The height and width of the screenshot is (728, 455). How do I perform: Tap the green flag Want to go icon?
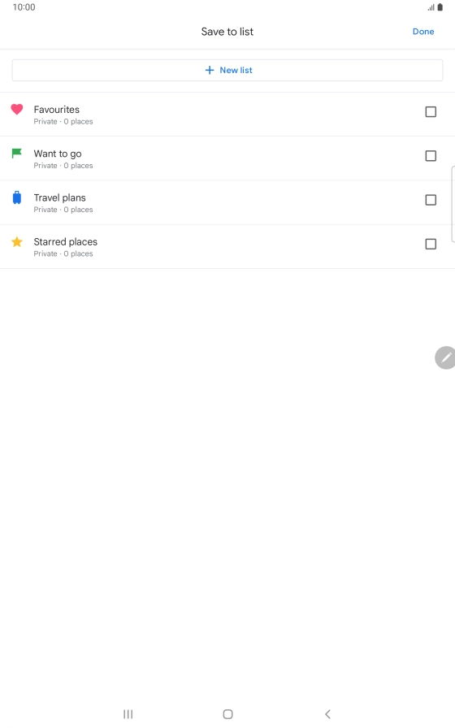(17, 154)
